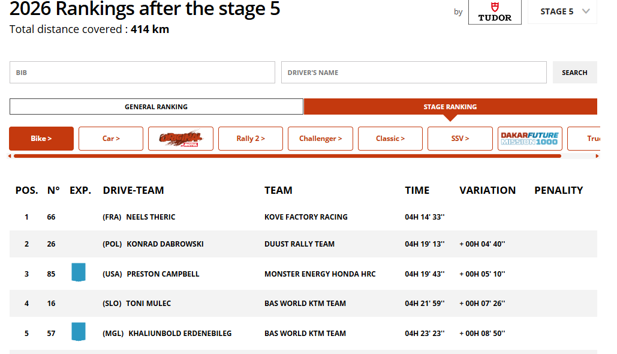
Task: Expand the Rally 2 category
Action: [251, 139]
